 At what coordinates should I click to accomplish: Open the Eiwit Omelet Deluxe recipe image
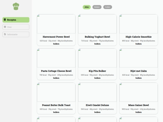[x=97, y=92]
